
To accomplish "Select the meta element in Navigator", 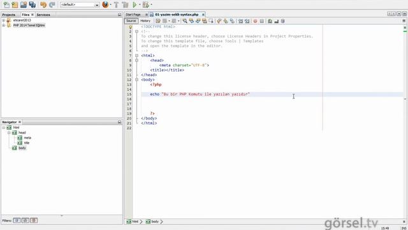I will [x=27, y=138].
